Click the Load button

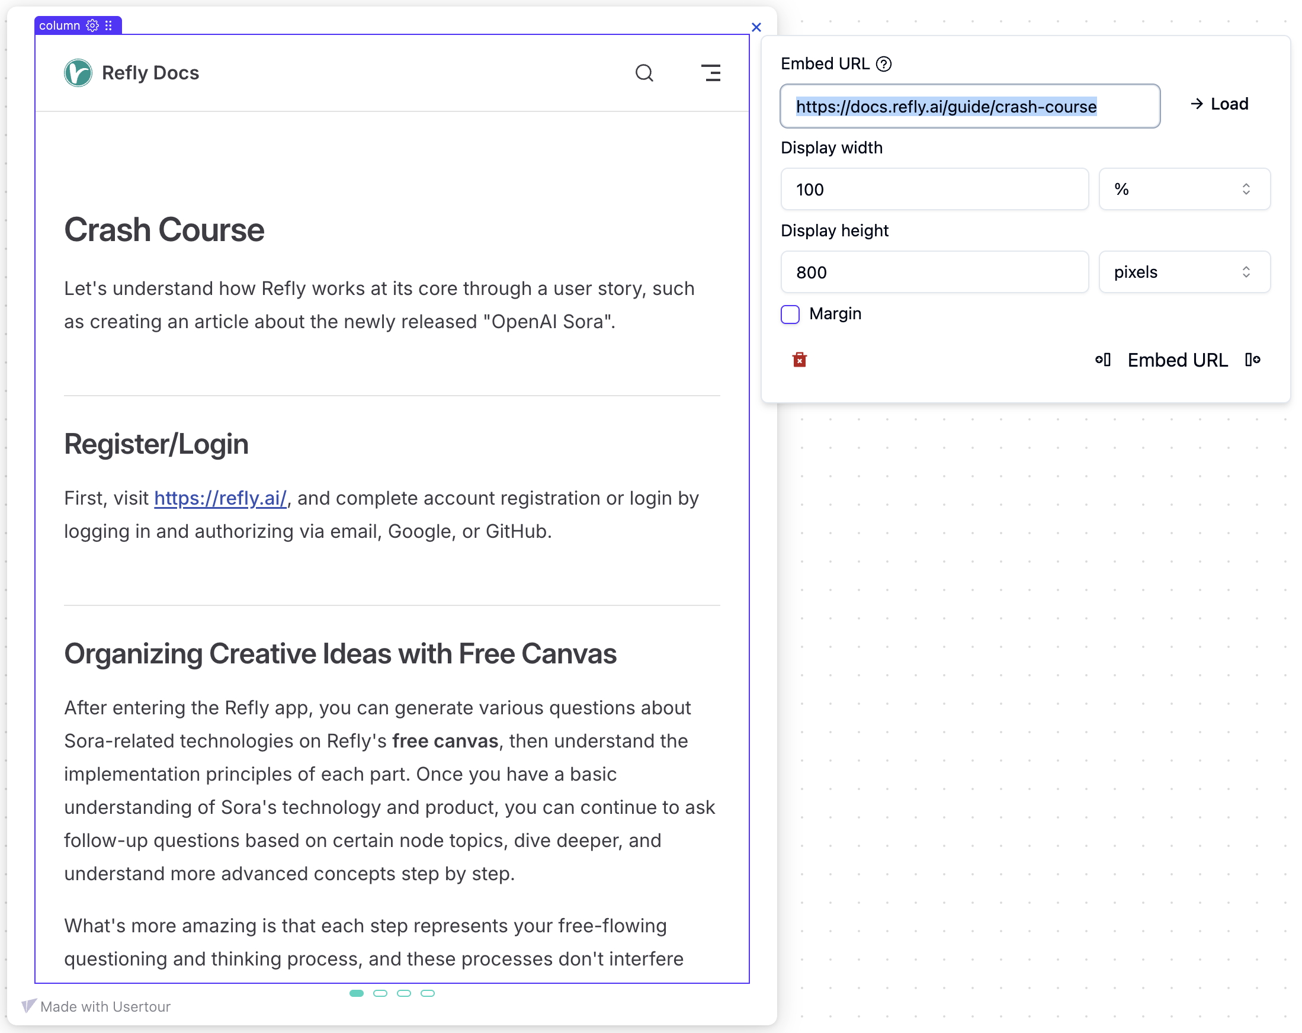(1219, 104)
